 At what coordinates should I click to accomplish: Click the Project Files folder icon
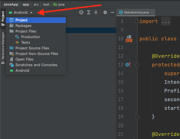pyautogui.click(x=12, y=31)
